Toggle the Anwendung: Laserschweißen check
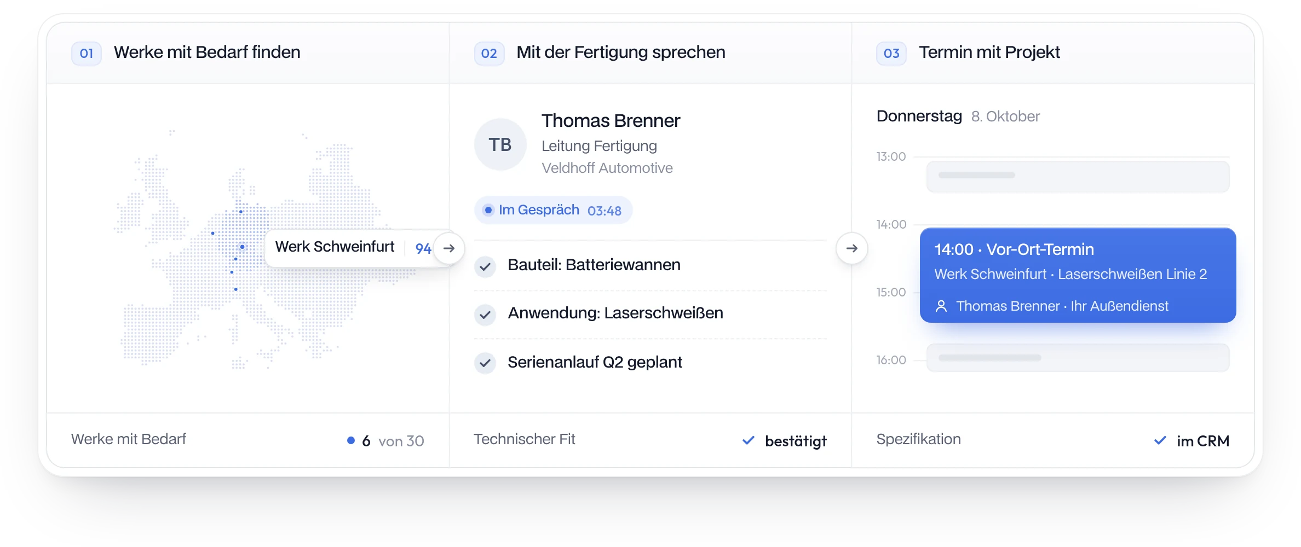This screenshot has width=1301, height=547. [x=485, y=315]
